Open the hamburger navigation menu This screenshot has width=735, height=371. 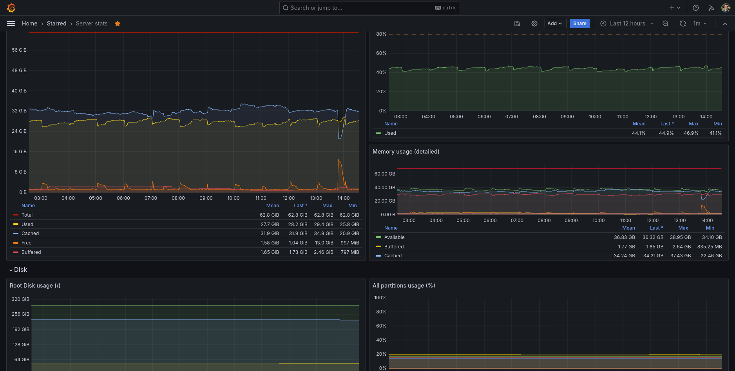point(11,24)
